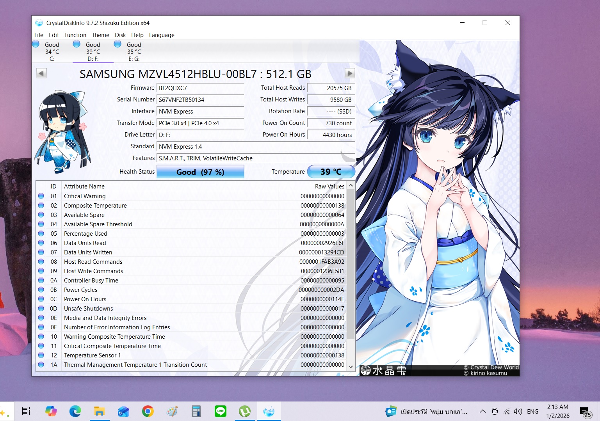Click the Serial Number field
Screen dimensions: 600x421
coord(200,100)
